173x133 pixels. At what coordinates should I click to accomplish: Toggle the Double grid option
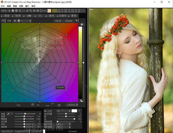tap(69, 21)
